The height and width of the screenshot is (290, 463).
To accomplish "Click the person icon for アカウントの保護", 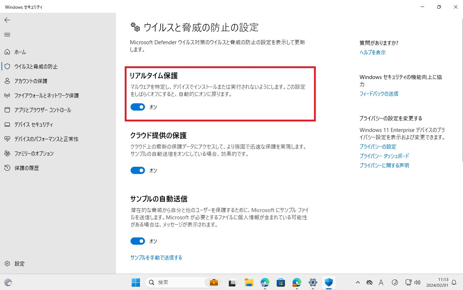I will point(7,81).
